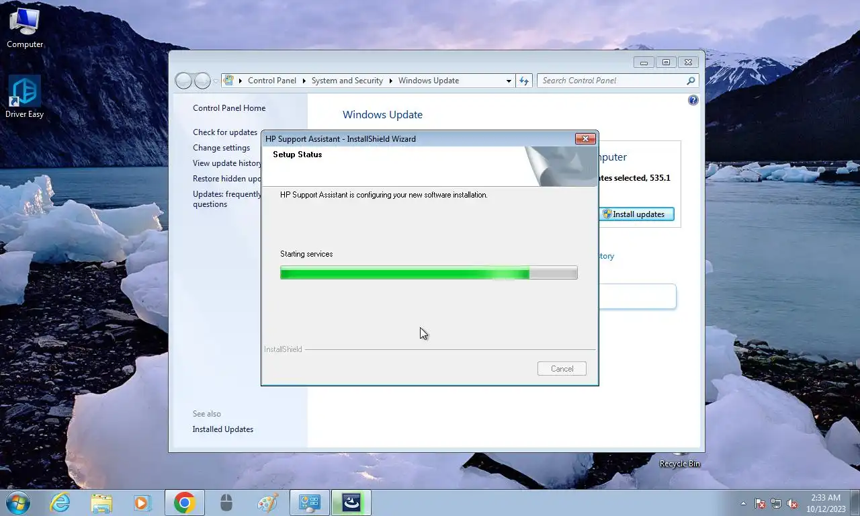The height and width of the screenshot is (516, 860).
Task: Click the Windows Update page heading
Action: (x=382, y=115)
